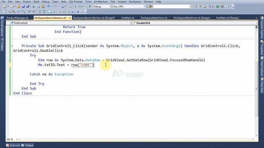The image size is (264, 148).
Task: Click the horizontal scrollbar of the code editor
Action: click(137, 139)
